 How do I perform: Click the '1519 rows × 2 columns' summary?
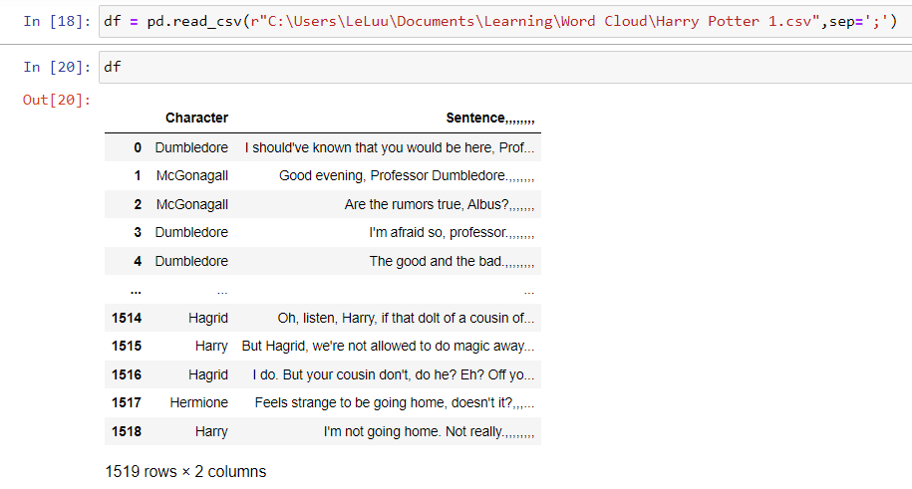pyautogui.click(x=185, y=471)
